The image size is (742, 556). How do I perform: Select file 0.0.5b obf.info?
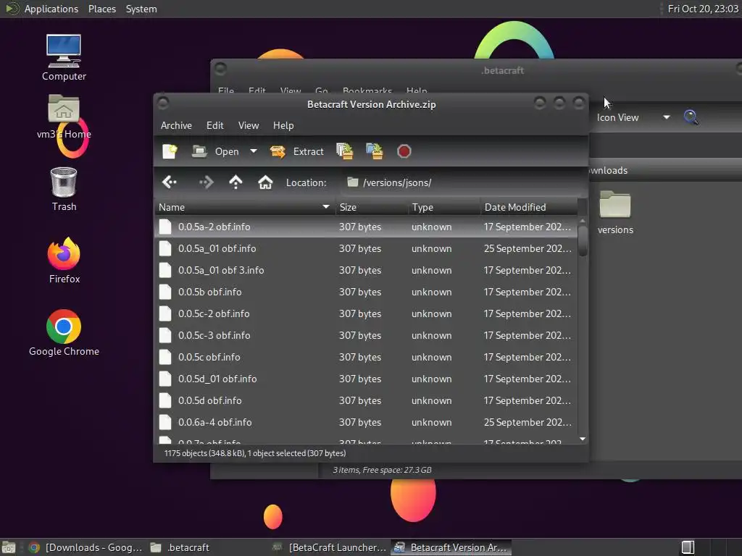click(366, 292)
